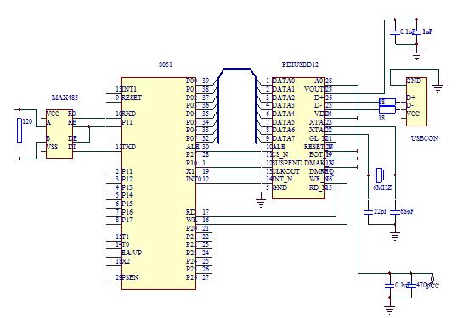Image resolution: width=457 pixels, height=318 pixels.
Task: Click the MAX485 transceiver component
Action: coord(59,134)
